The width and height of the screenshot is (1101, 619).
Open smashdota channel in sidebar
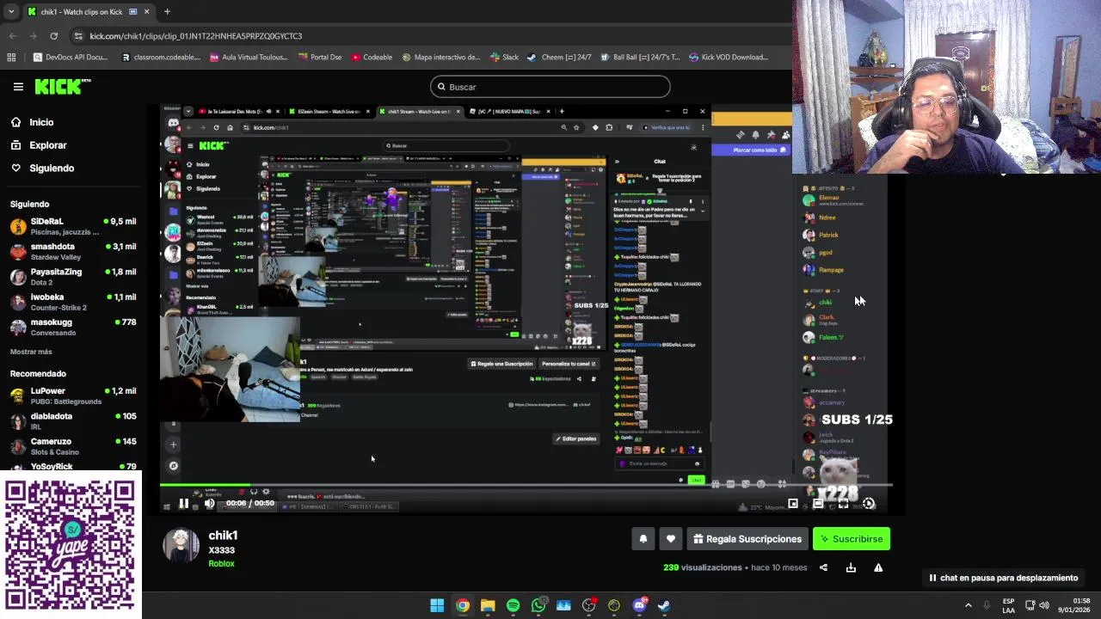(73, 251)
